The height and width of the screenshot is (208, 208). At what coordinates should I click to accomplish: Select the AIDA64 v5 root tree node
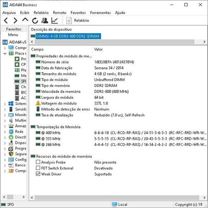point(15,42)
